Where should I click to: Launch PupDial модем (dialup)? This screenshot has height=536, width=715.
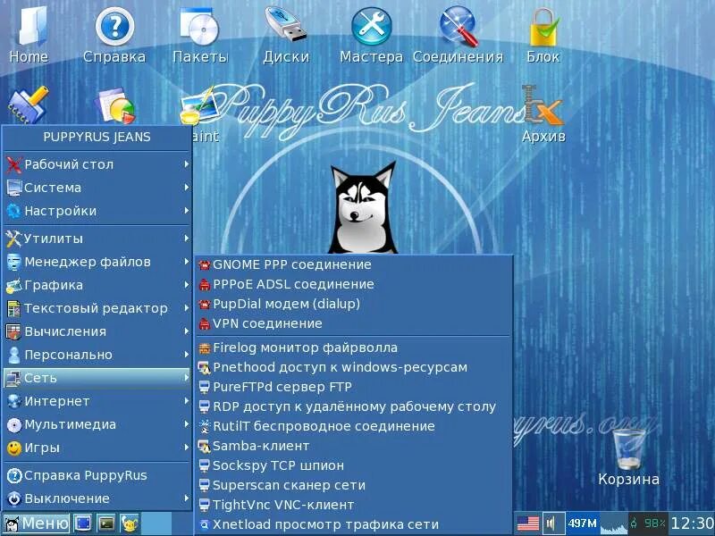click(353, 304)
